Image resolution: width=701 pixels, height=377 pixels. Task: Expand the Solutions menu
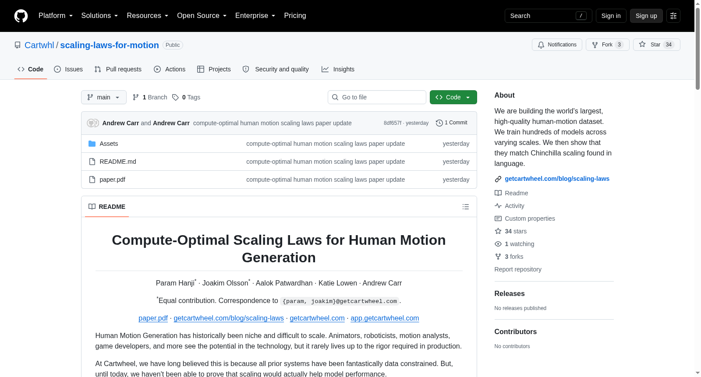coord(100,16)
